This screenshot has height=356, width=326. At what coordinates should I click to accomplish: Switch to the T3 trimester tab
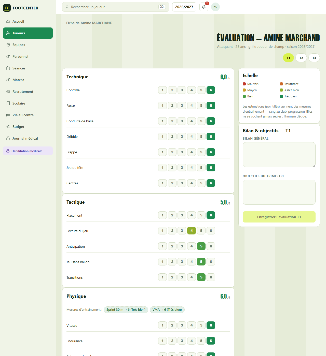click(314, 58)
